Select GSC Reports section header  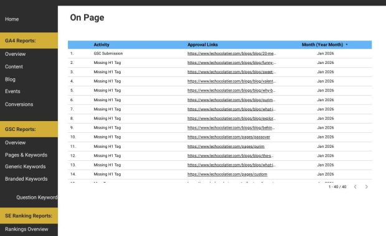point(29,129)
